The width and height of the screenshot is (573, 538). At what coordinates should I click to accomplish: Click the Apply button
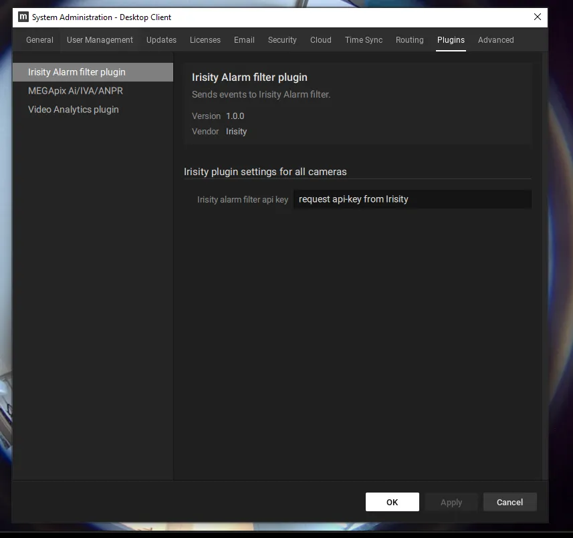(x=451, y=502)
